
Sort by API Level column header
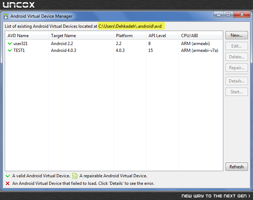162,36
